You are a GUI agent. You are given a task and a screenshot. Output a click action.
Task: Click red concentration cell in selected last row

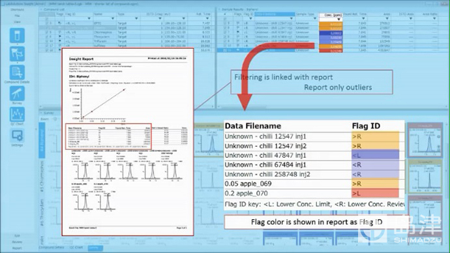pos(331,50)
